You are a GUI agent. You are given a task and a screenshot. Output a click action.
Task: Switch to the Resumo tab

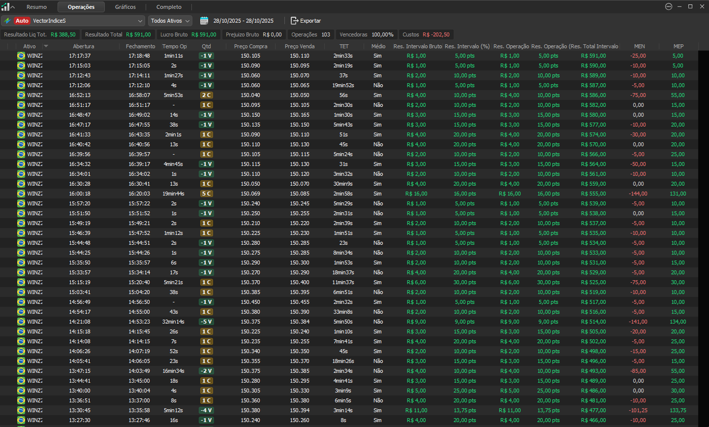point(36,7)
